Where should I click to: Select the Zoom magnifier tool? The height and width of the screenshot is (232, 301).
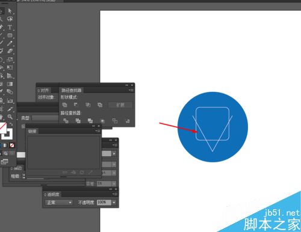click(x=10, y=117)
